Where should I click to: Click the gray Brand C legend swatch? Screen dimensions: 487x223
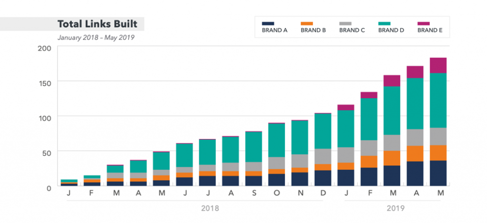click(x=346, y=23)
